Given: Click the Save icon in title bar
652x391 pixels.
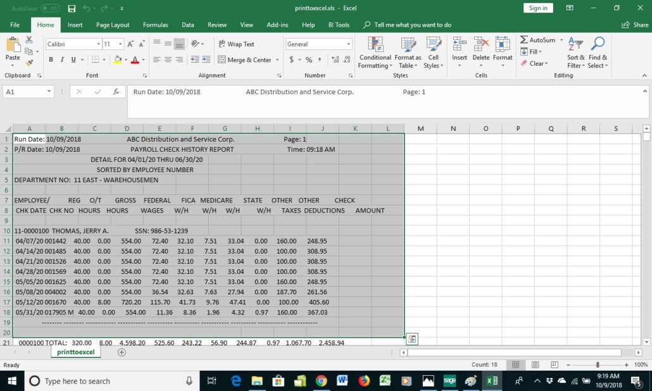Looking at the screenshot, I should tap(72, 8).
